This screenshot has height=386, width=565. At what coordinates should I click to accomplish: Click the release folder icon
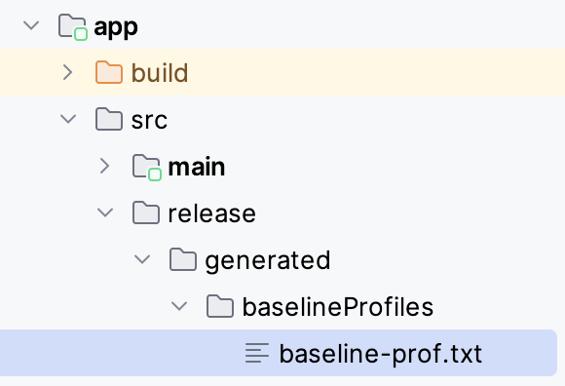pyautogui.click(x=146, y=212)
